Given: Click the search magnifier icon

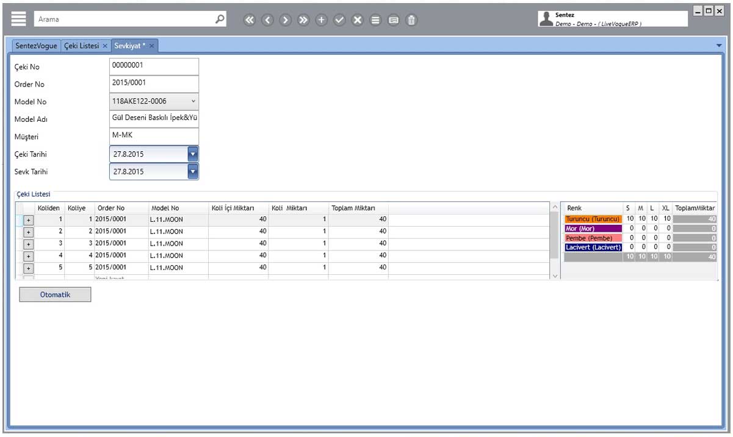Looking at the screenshot, I should [x=220, y=19].
